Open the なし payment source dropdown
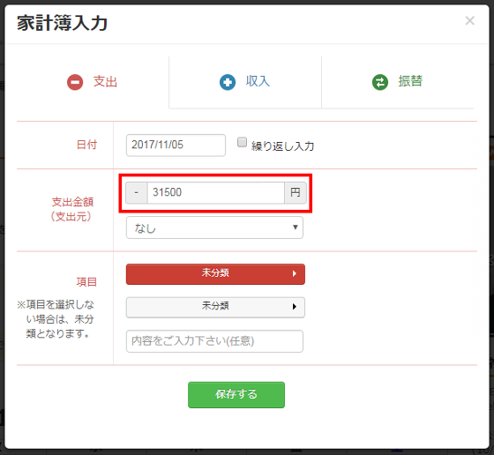 click(x=214, y=227)
